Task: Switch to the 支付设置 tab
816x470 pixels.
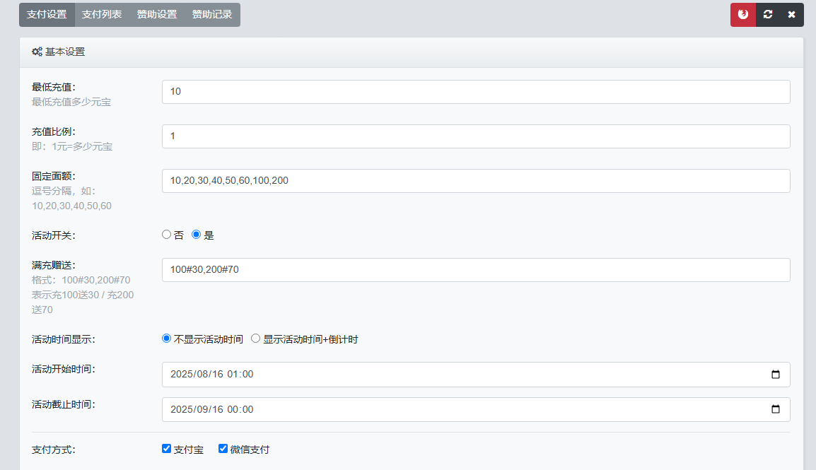Action: (x=47, y=15)
